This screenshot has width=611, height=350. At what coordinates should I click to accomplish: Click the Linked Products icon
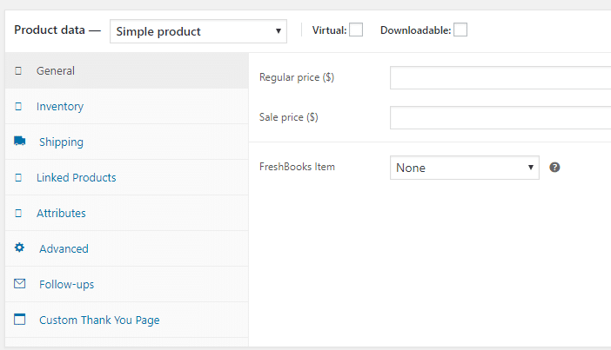[x=18, y=178]
